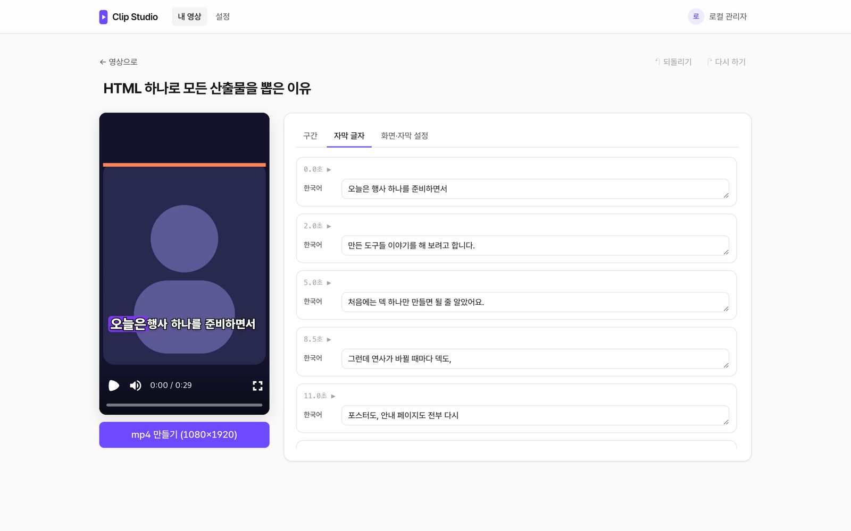The image size is (851, 531).
Task: Play the video preview
Action: pyautogui.click(x=114, y=386)
